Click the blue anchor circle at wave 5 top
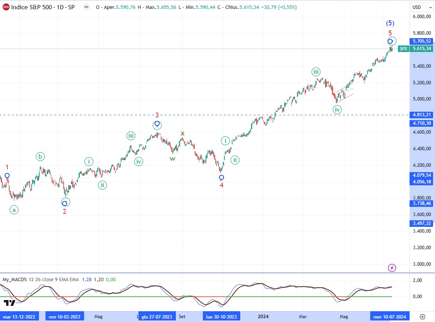The width and height of the screenshot is (435, 322). point(390,42)
